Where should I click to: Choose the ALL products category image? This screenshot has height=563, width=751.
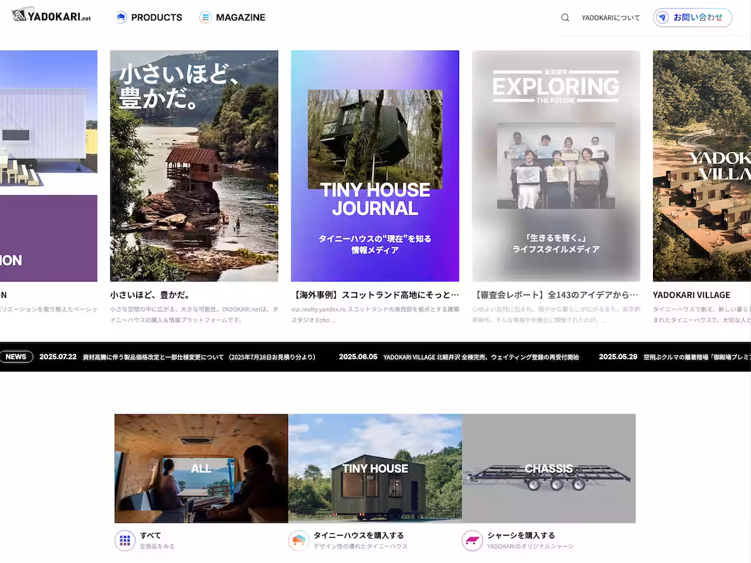201,468
